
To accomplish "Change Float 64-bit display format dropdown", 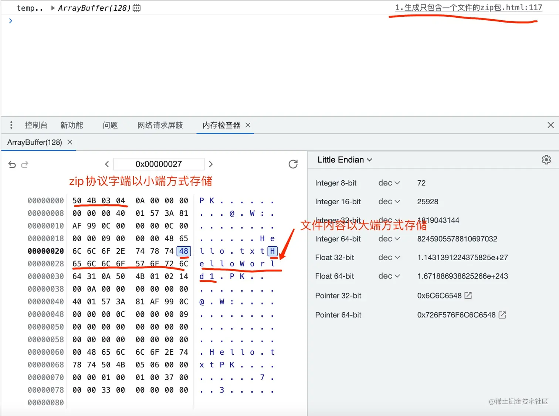I will click(389, 276).
